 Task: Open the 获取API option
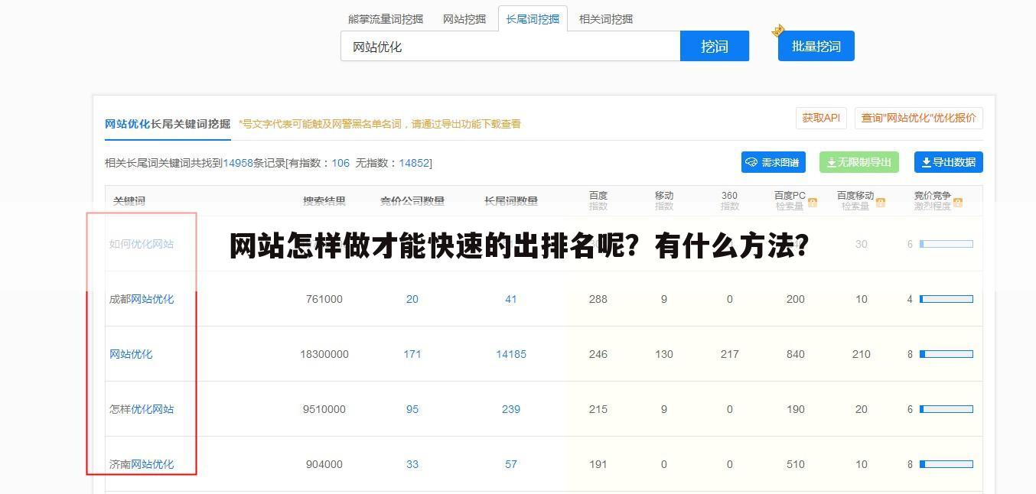[x=821, y=118]
